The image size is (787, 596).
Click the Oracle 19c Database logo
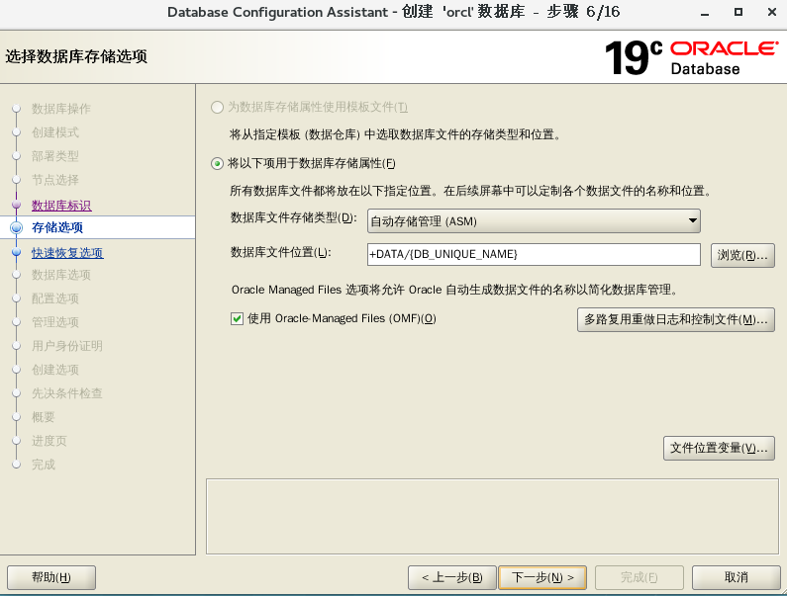[691, 57]
